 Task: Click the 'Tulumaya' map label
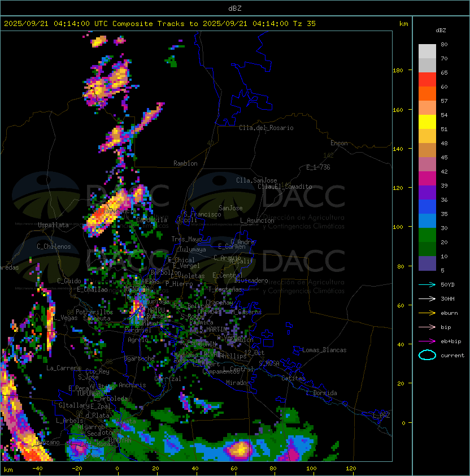(193, 249)
